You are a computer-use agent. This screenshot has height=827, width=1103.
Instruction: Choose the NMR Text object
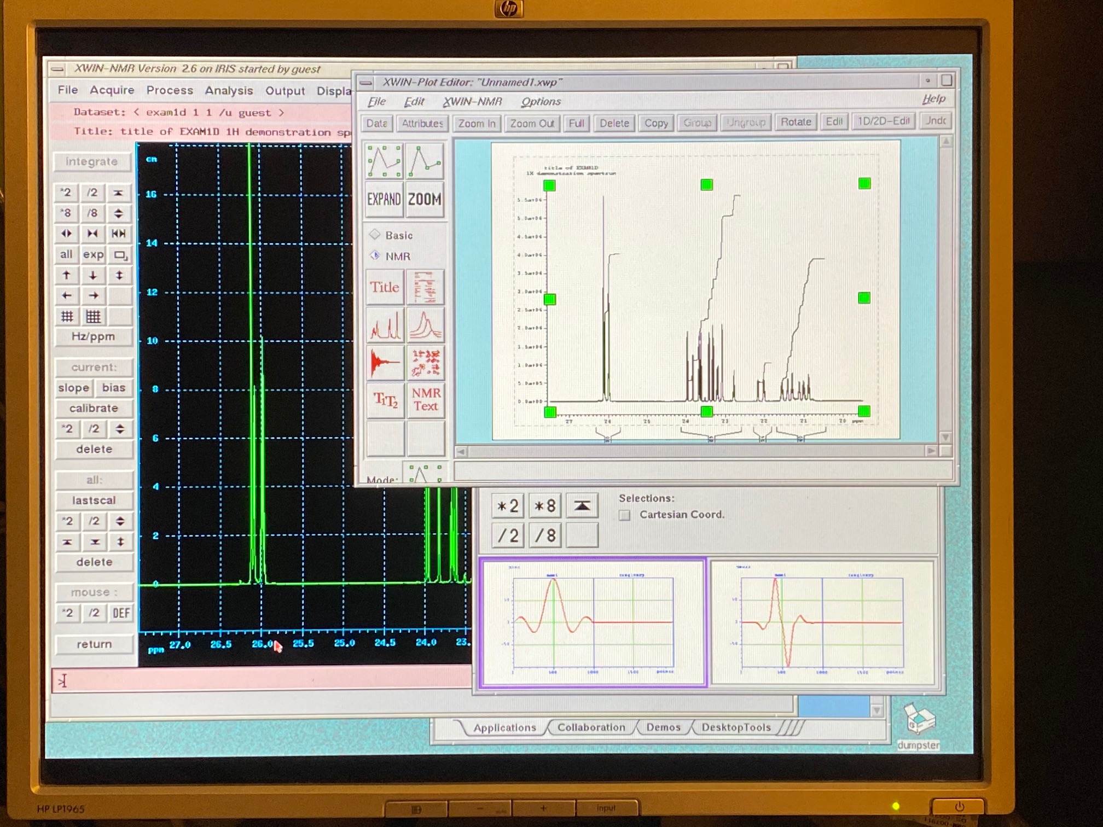(426, 400)
